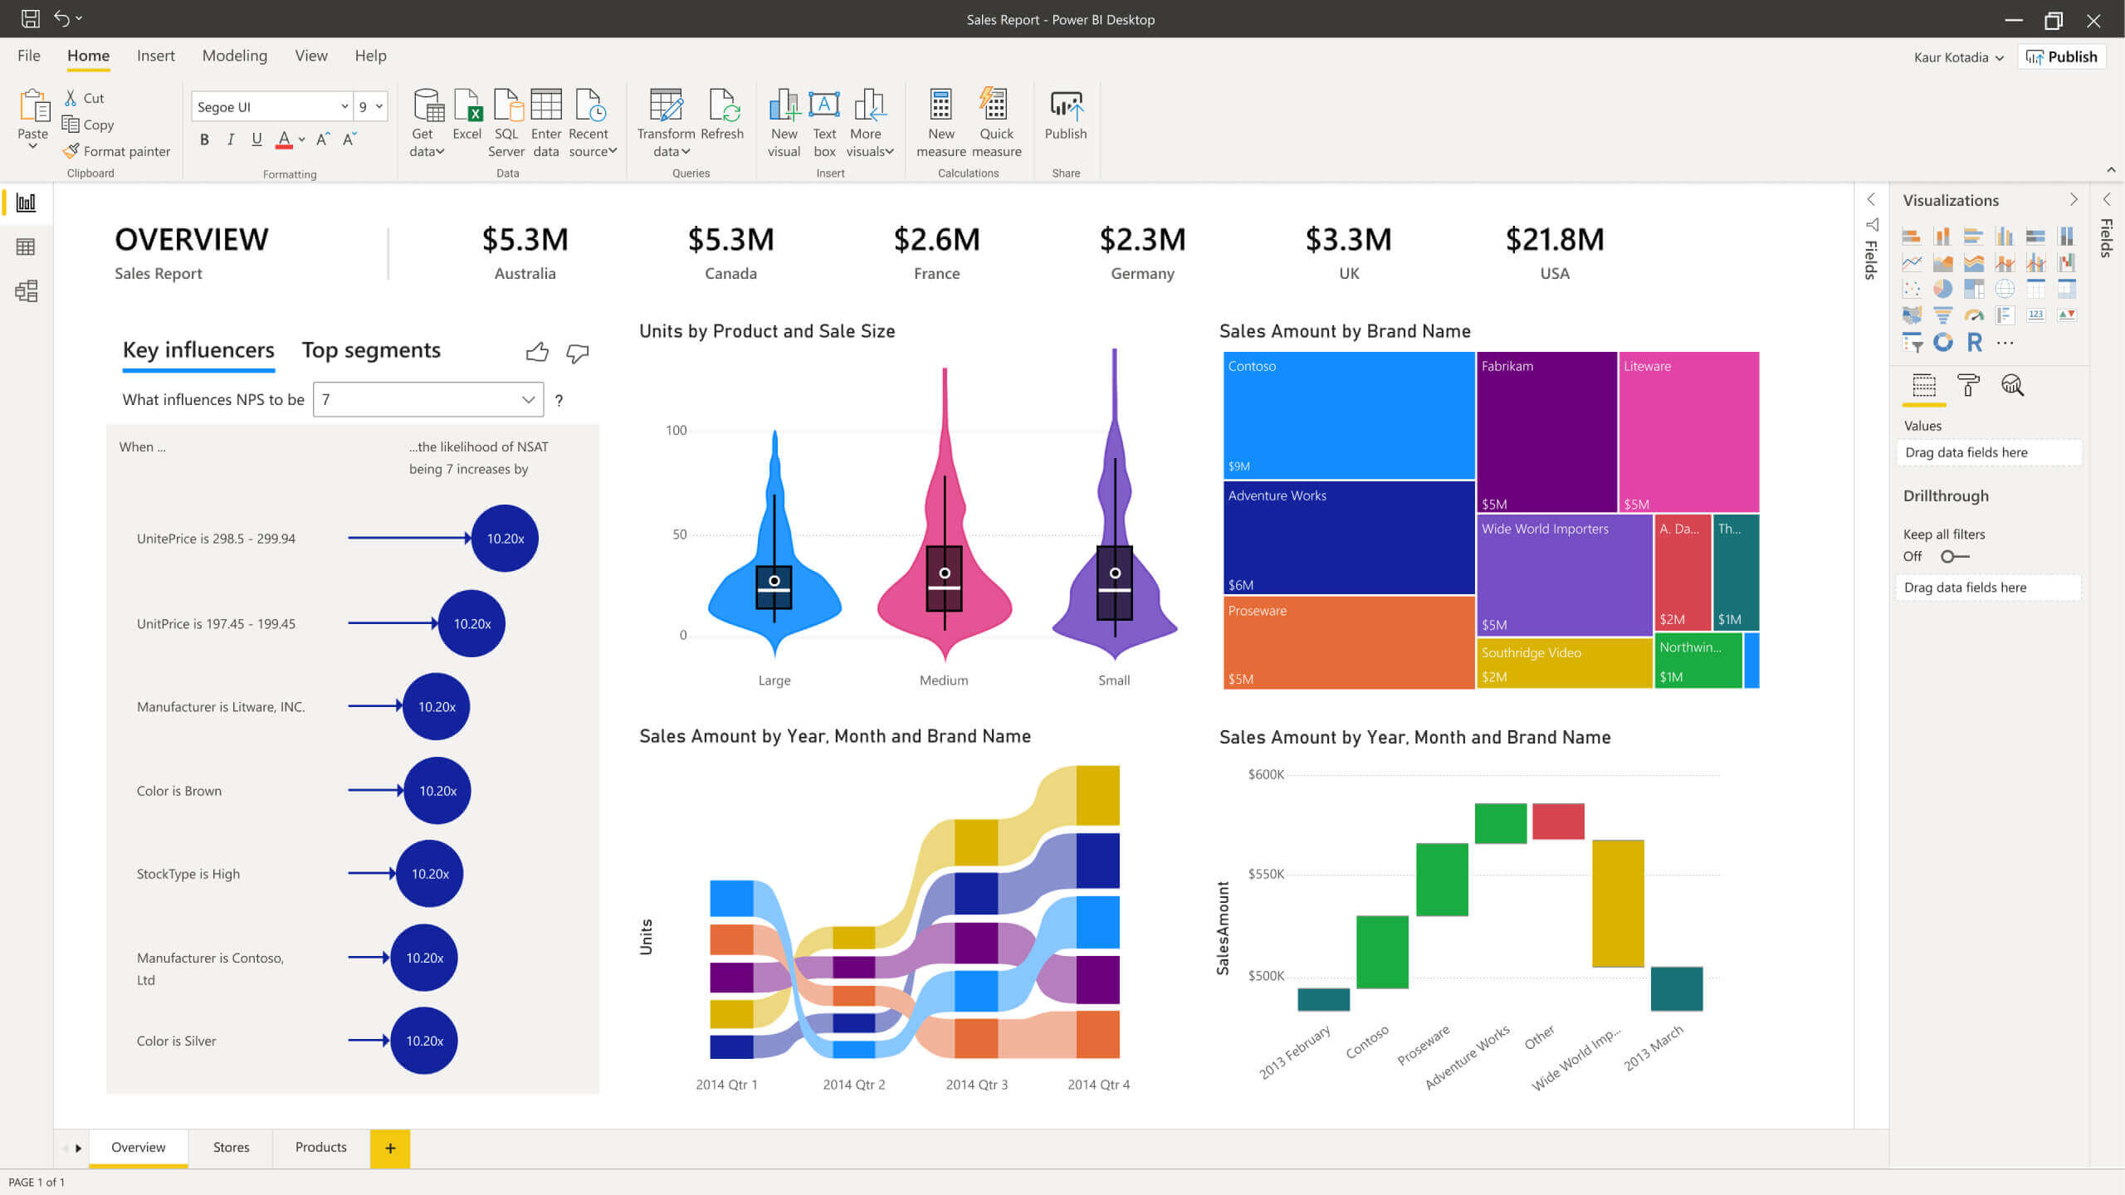Click the add new page plus button
The image size is (2125, 1195).
pyautogui.click(x=389, y=1147)
